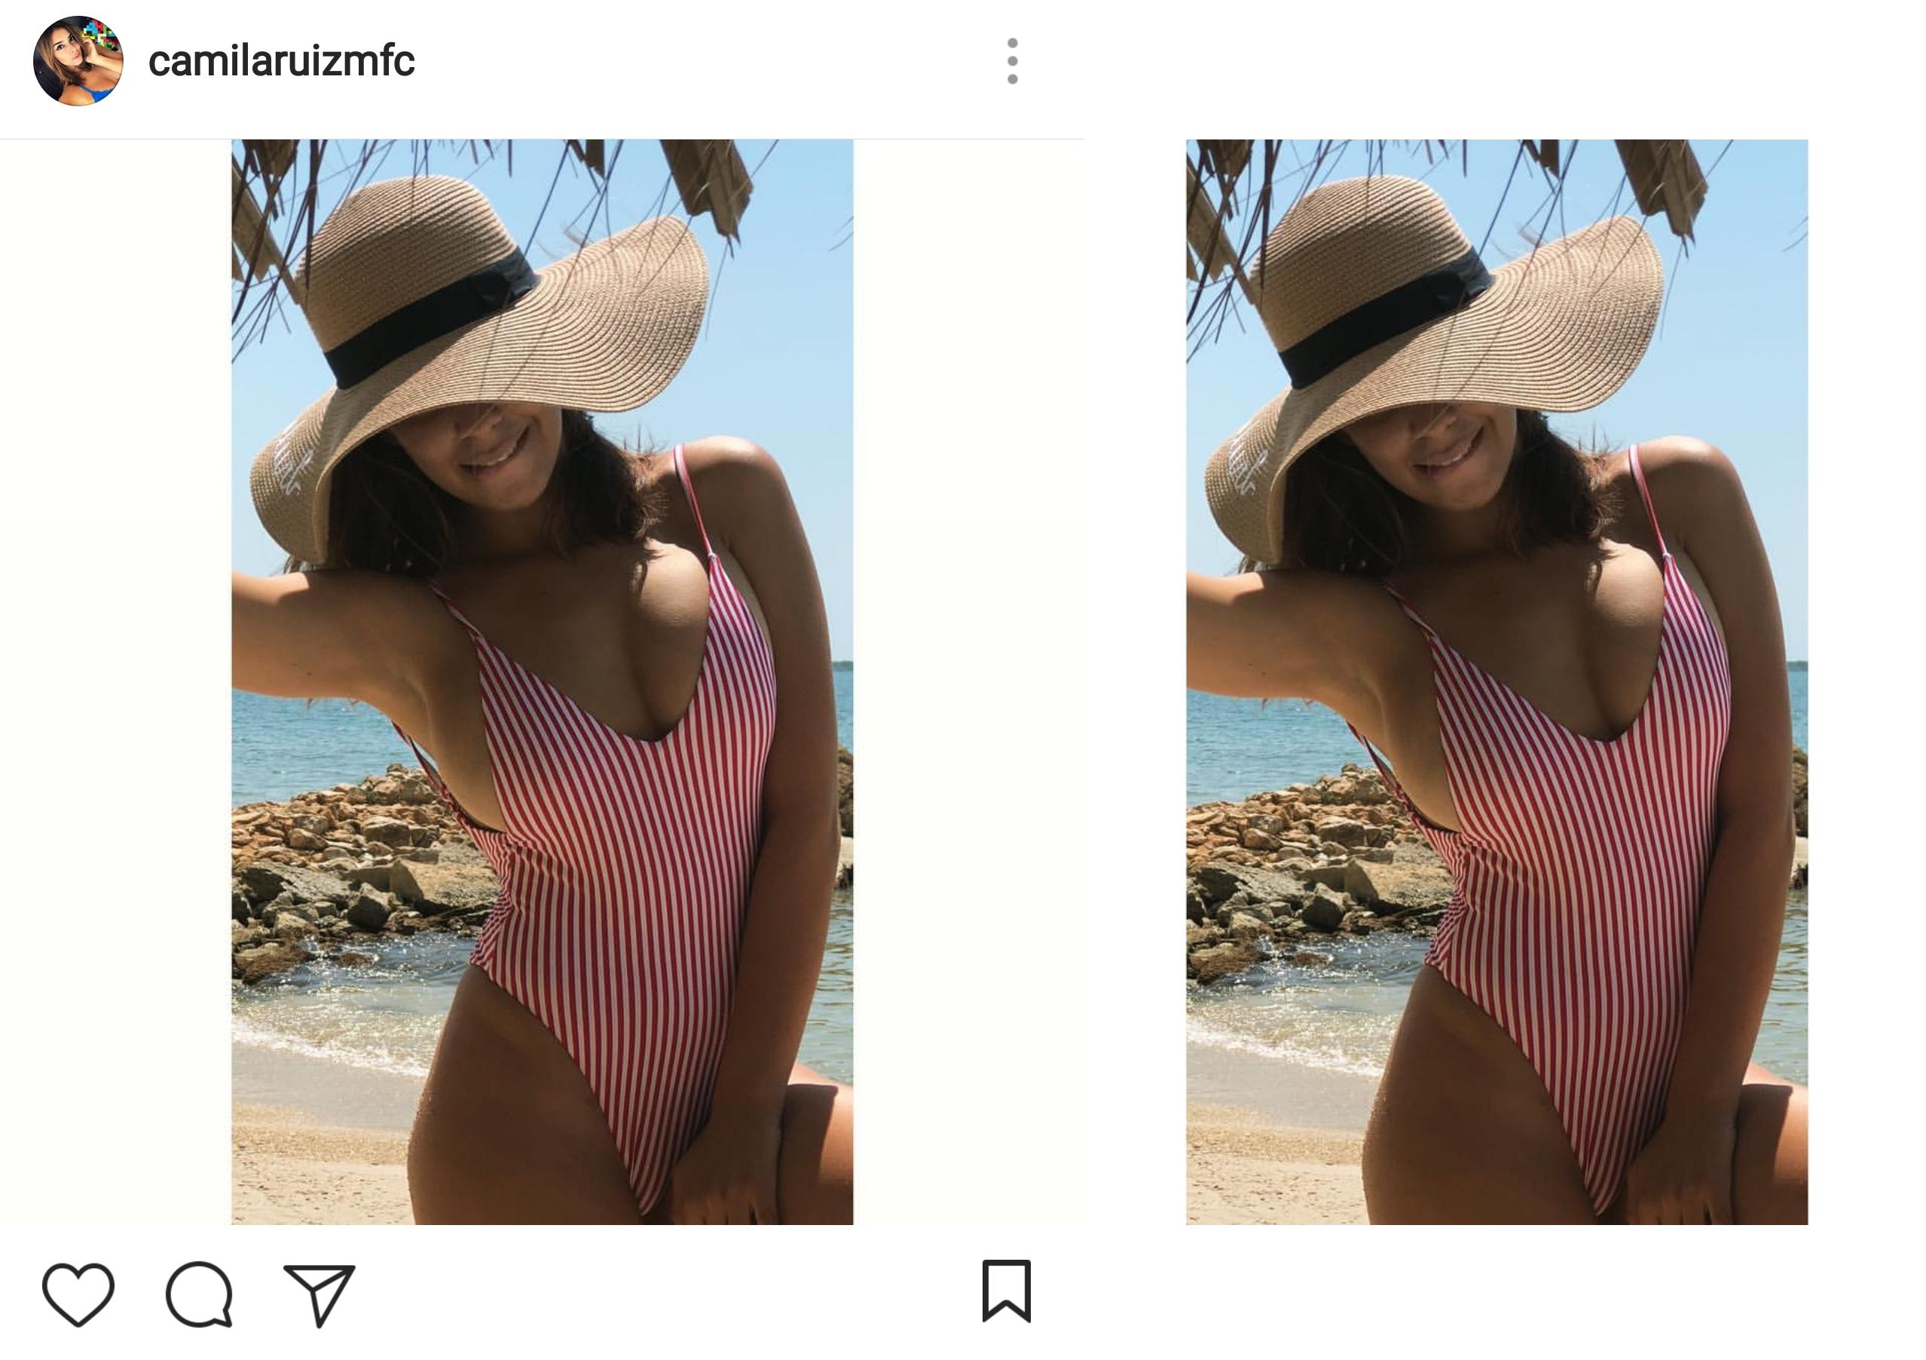This screenshot has width=1926, height=1360.
Task: Share the post using paper plane icon
Action: point(320,1294)
